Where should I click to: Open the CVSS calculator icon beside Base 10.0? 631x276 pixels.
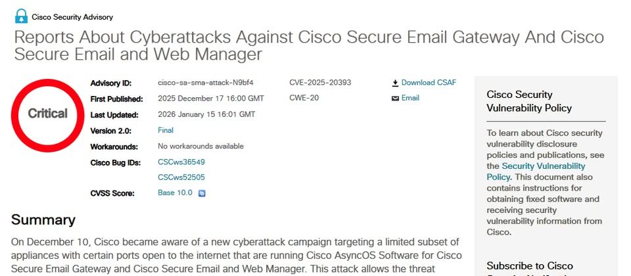202,193
